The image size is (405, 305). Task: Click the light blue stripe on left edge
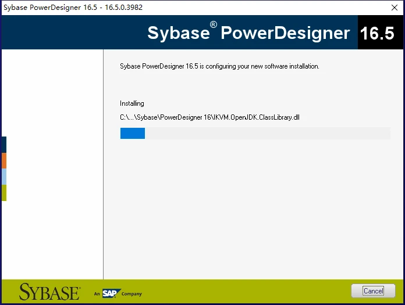[x=4, y=177]
